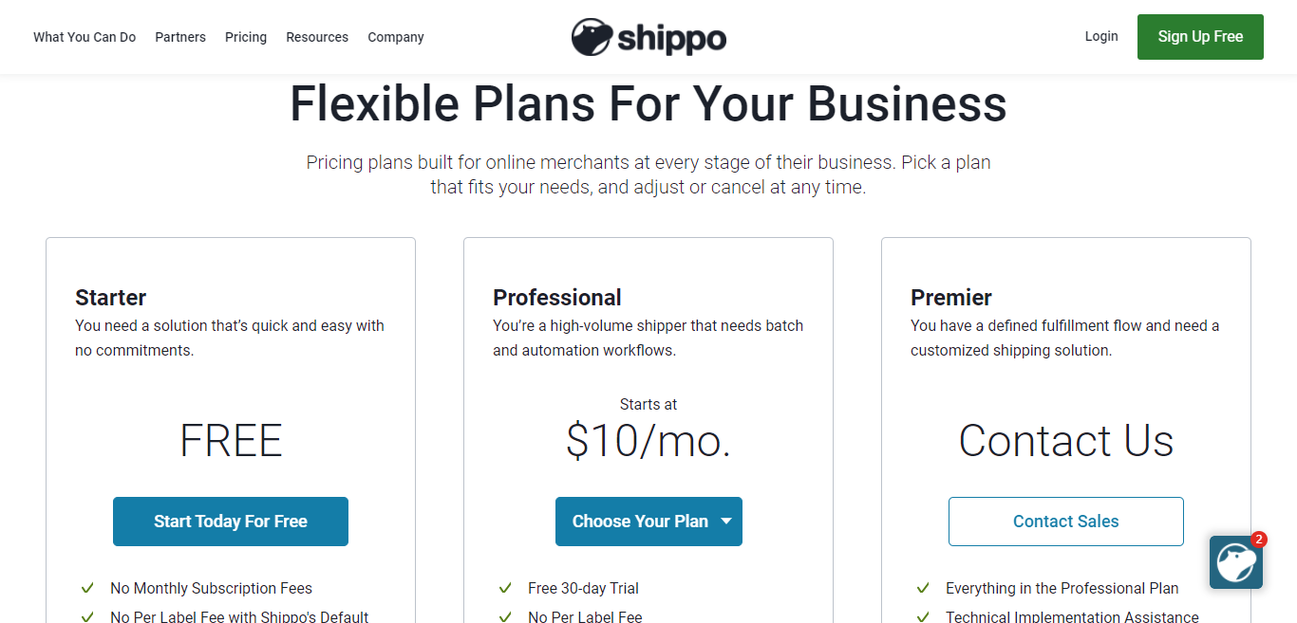1297x623 pixels.
Task: Select the Starter plan heading
Action: (x=111, y=298)
